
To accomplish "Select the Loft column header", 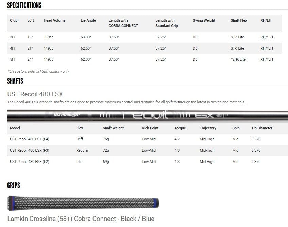I will (x=31, y=20).
